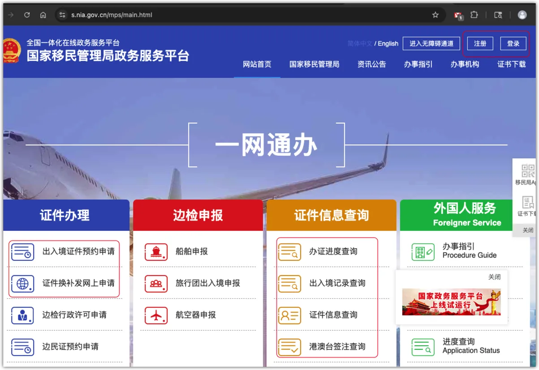Open the browser extensions puzzle icon
539x370 pixels.
click(x=474, y=15)
